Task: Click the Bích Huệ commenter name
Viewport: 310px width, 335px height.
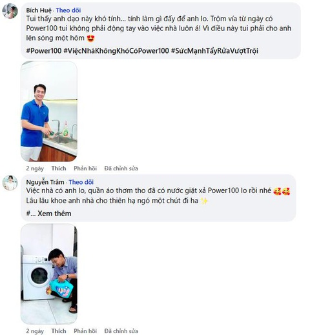Action: click(x=39, y=10)
